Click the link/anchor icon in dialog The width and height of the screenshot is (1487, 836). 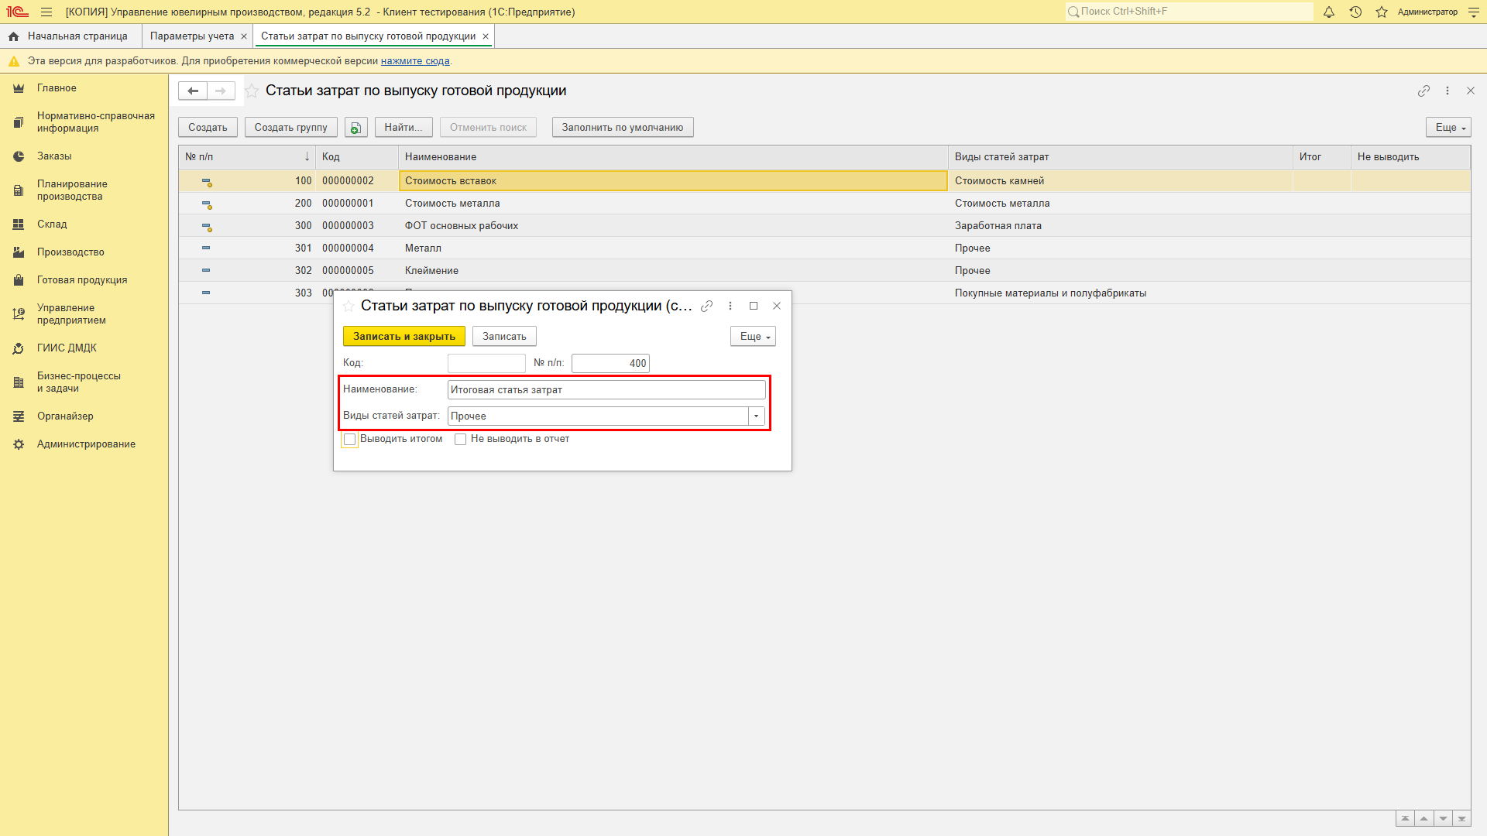point(707,307)
